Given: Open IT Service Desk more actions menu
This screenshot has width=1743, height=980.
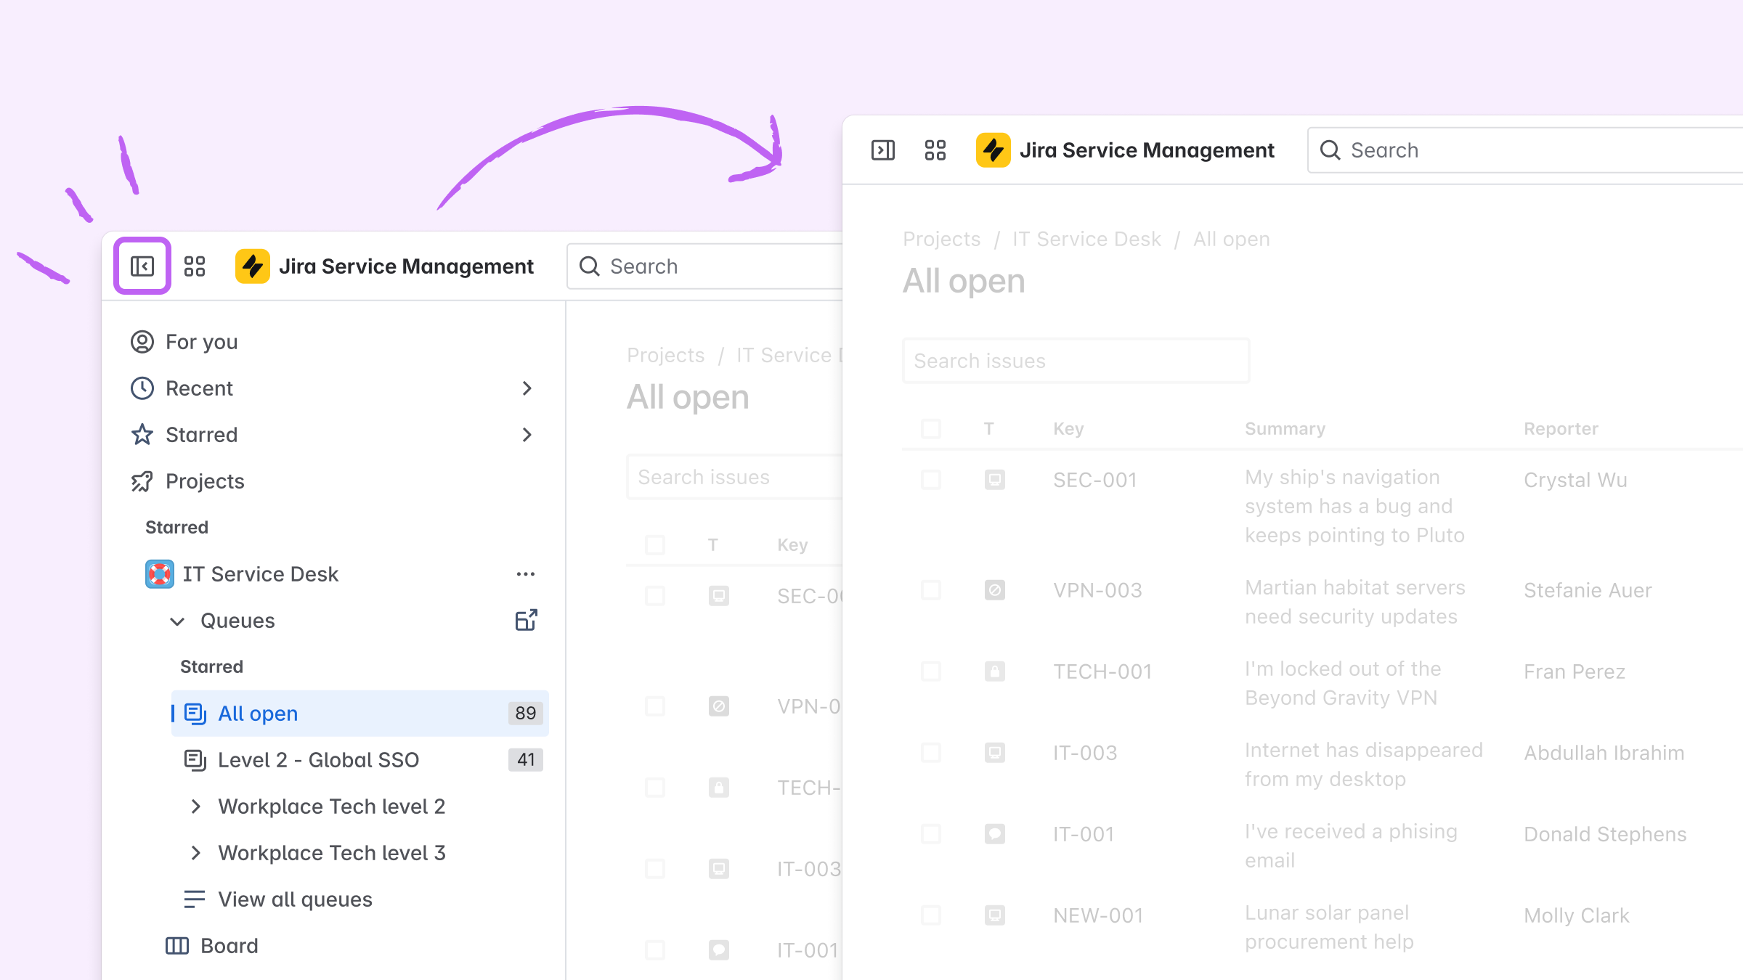Looking at the screenshot, I should tap(526, 574).
